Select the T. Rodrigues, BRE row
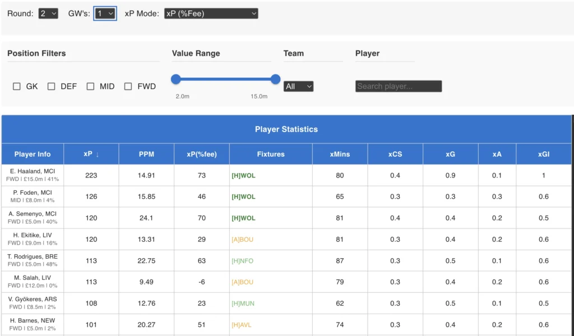Viewport: 574px width, 336px height. (x=286, y=261)
